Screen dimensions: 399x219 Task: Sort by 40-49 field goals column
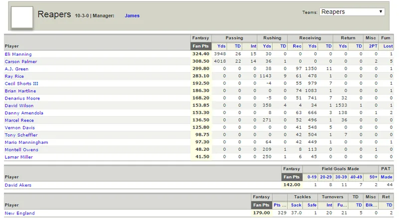tap(356, 177)
